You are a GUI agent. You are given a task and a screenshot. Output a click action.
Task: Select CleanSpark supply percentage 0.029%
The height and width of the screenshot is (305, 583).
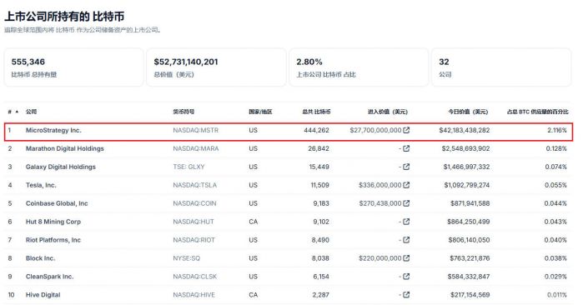[555, 277]
